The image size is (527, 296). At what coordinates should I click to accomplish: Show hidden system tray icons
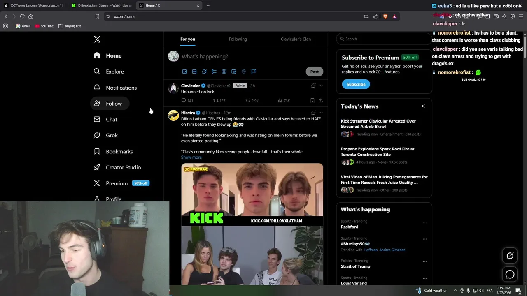click(x=455, y=291)
